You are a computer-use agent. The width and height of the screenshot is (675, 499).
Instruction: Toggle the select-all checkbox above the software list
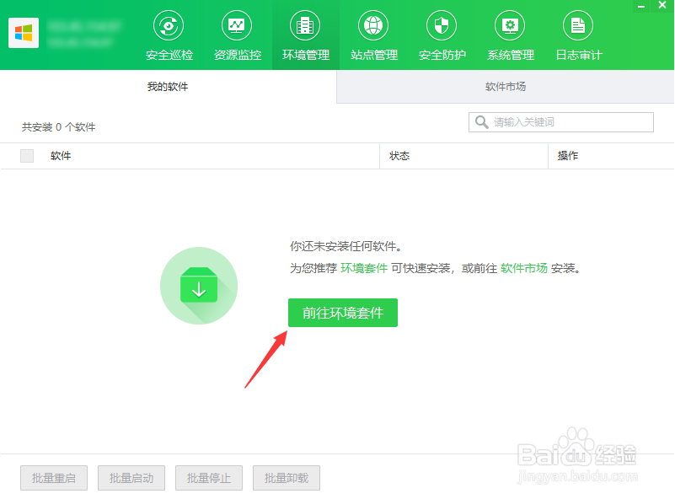tap(25, 156)
